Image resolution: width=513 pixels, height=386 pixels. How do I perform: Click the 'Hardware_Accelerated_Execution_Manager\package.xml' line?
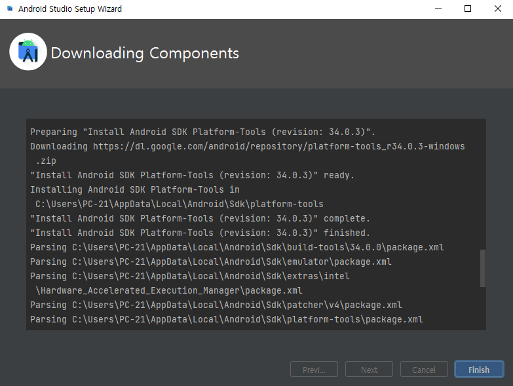coord(169,290)
